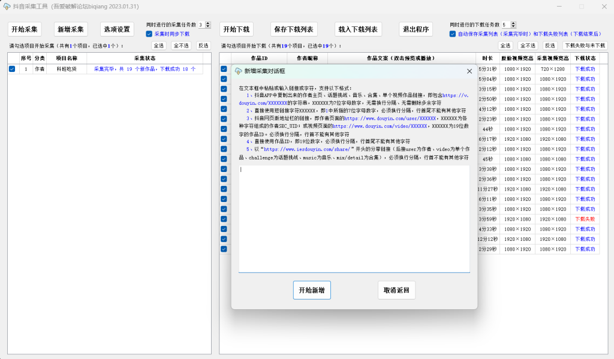614x359 pixels.
Task: Close the 新增采集对话框 dialog with X
Action: pyautogui.click(x=469, y=71)
